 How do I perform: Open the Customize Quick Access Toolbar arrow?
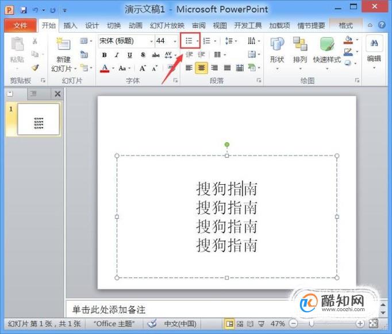(65, 10)
